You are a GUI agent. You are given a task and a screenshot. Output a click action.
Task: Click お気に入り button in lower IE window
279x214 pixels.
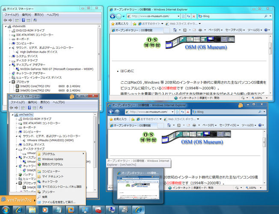[118, 119]
